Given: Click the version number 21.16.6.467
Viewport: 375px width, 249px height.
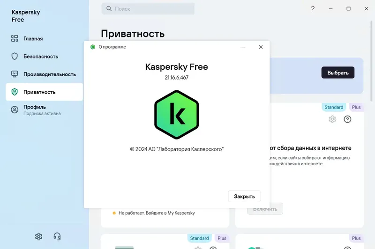Looking at the screenshot, I should (177, 78).
